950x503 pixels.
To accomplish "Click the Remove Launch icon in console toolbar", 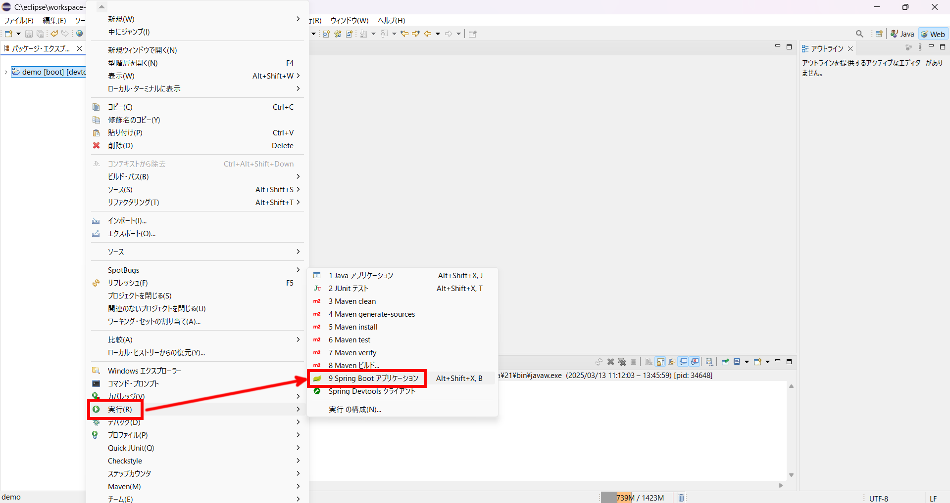I will click(x=610, y=362).
